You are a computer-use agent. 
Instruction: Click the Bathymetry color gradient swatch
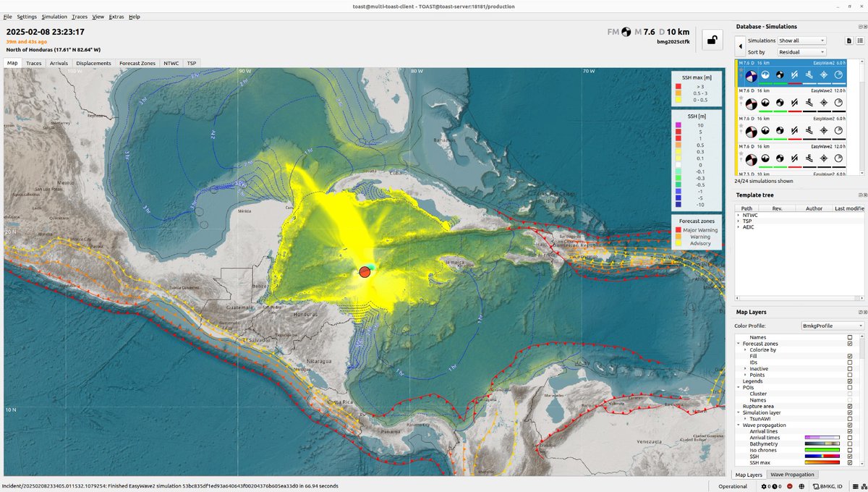822,444
